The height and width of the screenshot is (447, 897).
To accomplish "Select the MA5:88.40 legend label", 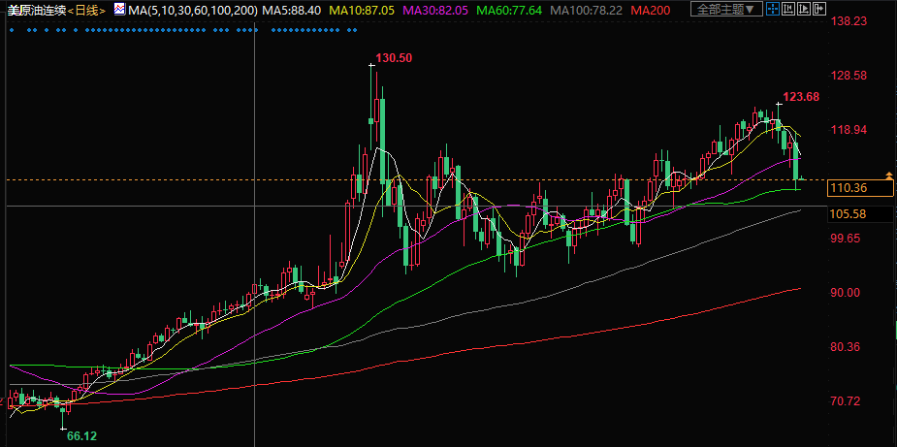I will (x=294, y=10).
